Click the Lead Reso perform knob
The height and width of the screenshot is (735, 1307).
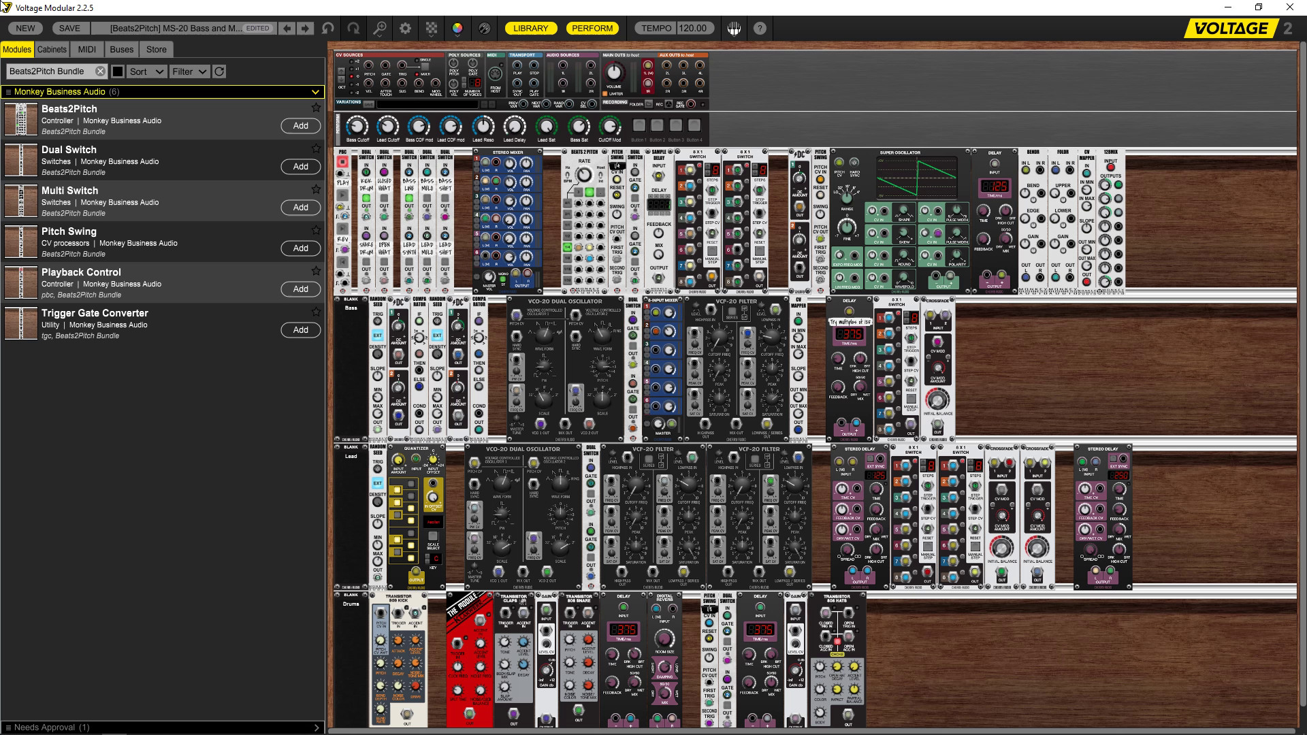click(483, 126)
